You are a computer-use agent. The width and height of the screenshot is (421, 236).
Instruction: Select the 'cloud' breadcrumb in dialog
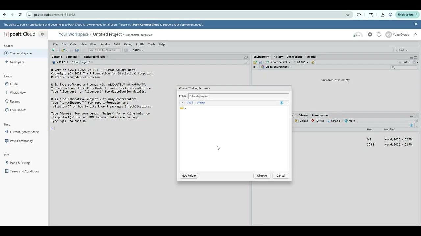click(x=190, y=103)
